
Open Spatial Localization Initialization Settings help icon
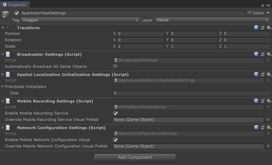click(256, 74)
